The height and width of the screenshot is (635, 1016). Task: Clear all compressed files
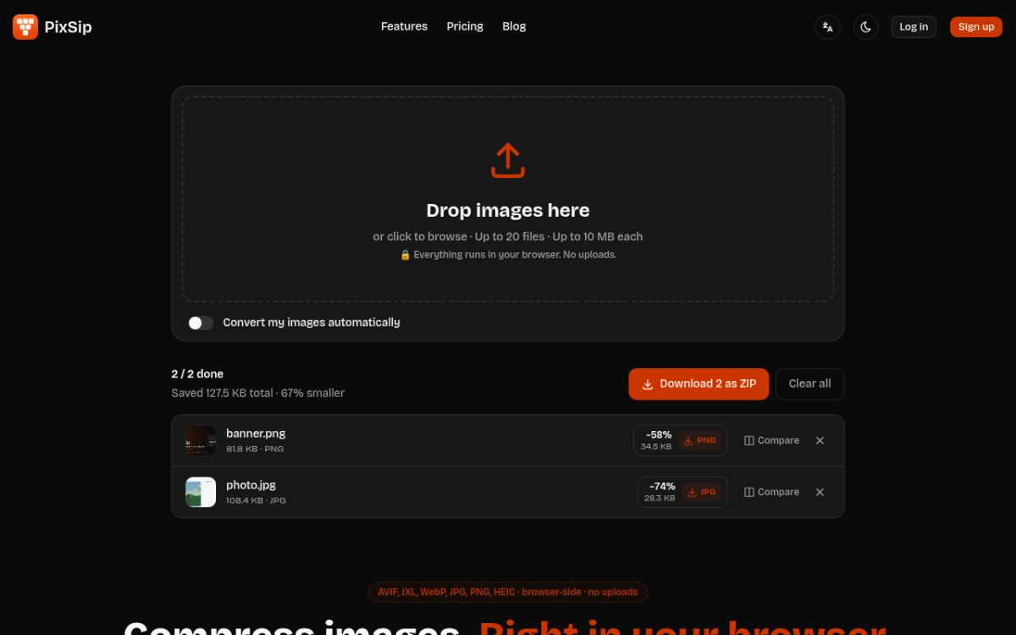click(809, 384)
